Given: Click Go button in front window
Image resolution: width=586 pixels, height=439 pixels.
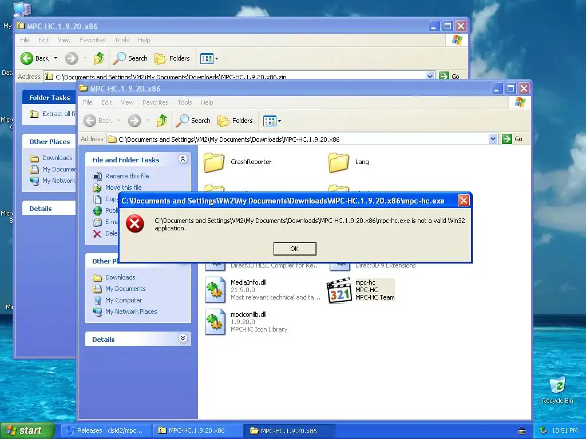Looking at the screenshot, I should 513,139.
